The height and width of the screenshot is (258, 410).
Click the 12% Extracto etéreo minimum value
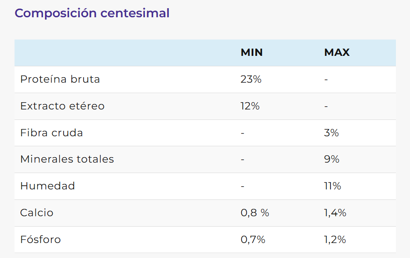pyautogui.click(x=250, y=106)
